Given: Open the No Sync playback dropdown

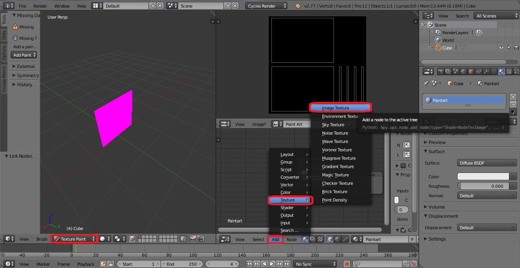Looking at the screenshot, I should coord(315,263).
